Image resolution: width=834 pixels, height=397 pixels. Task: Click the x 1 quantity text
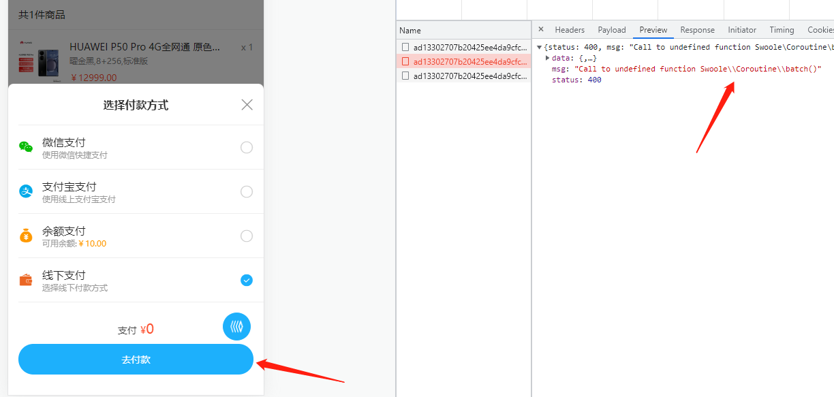click(247, 48)
